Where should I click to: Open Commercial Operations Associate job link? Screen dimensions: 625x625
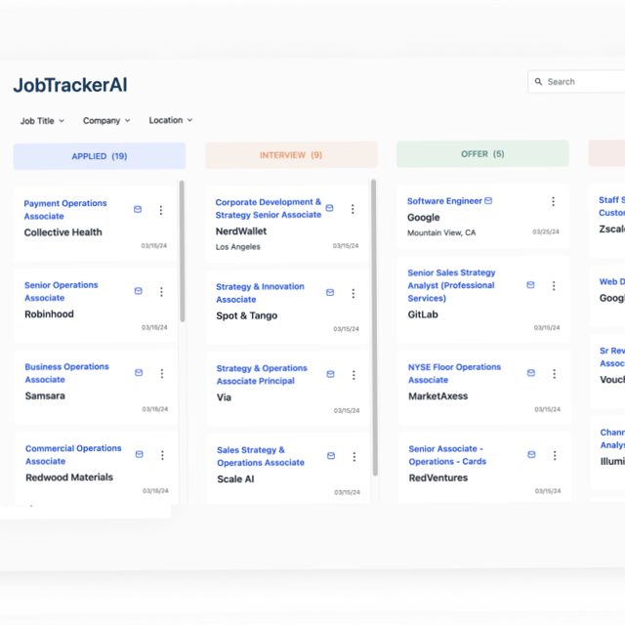[73, 455]
